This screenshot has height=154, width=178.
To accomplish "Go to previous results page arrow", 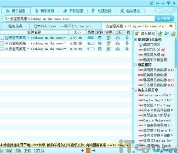I will pyautogui.click(x=83, y=150).
